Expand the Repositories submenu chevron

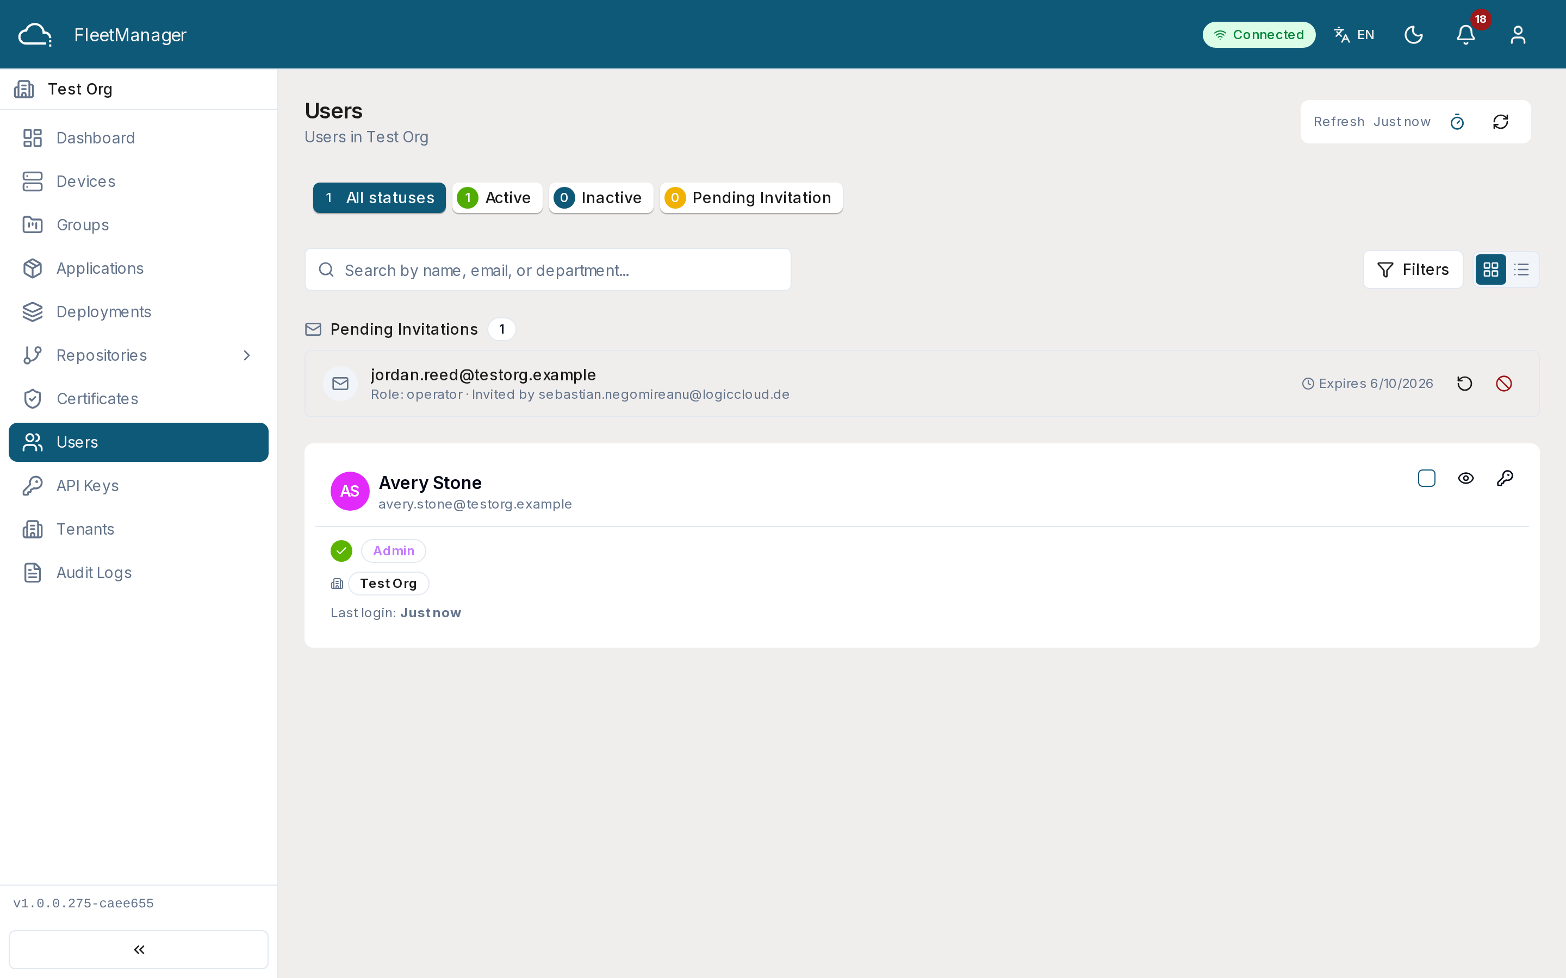click(246, 355)
